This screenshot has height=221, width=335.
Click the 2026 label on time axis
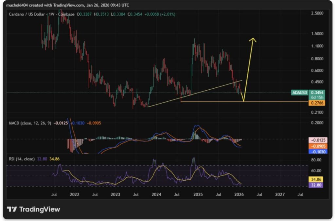pos(239,195)
